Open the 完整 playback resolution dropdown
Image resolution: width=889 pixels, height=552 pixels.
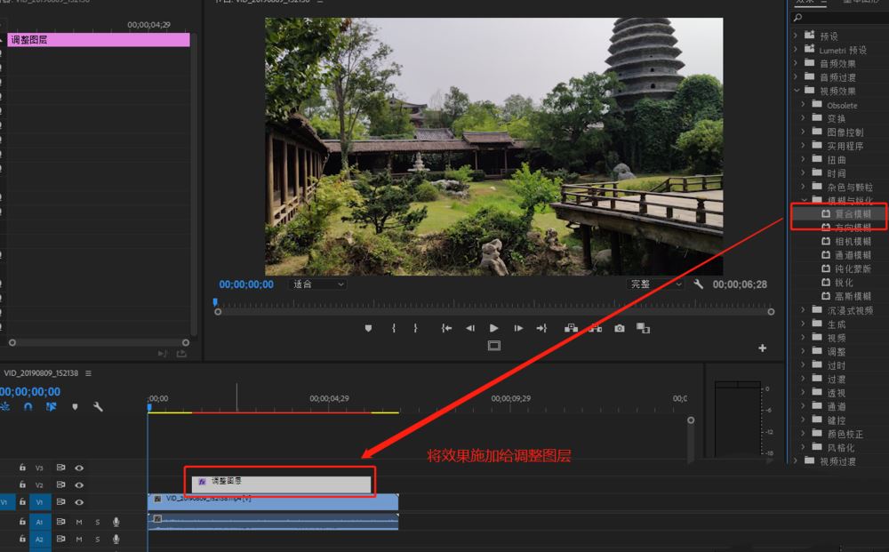pos(655,284)
